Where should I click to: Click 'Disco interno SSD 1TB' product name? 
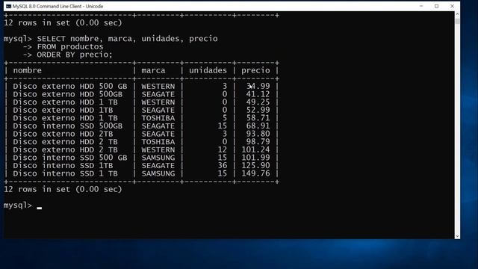tap(63, 166)
